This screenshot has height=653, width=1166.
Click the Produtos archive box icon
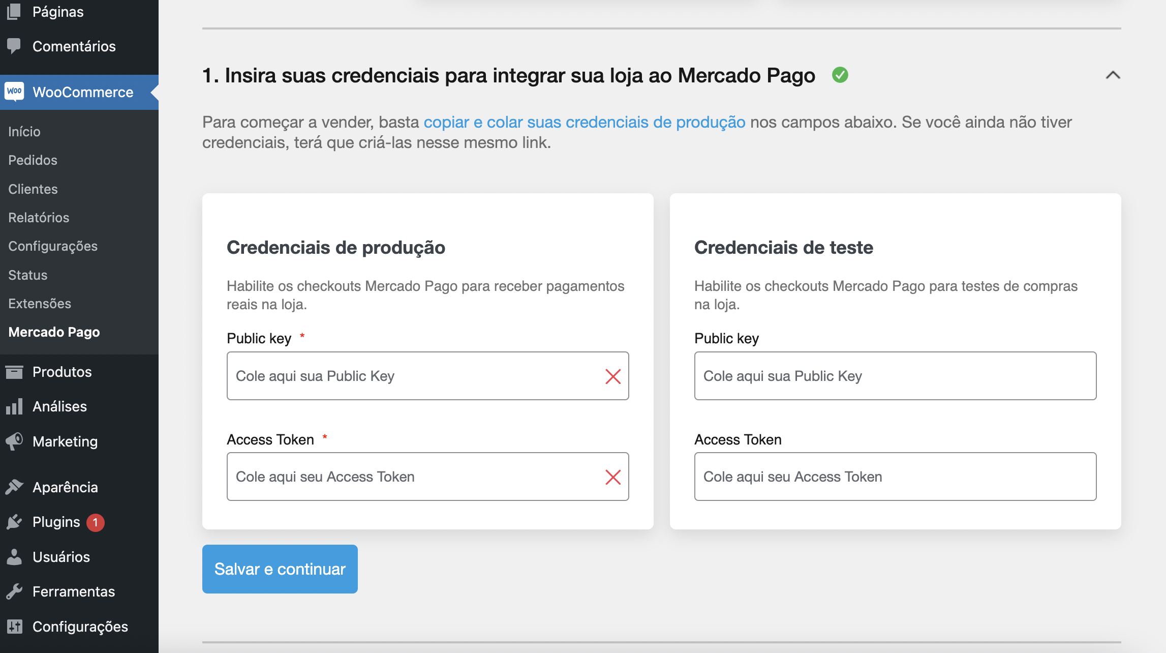[x=14, y=372]
